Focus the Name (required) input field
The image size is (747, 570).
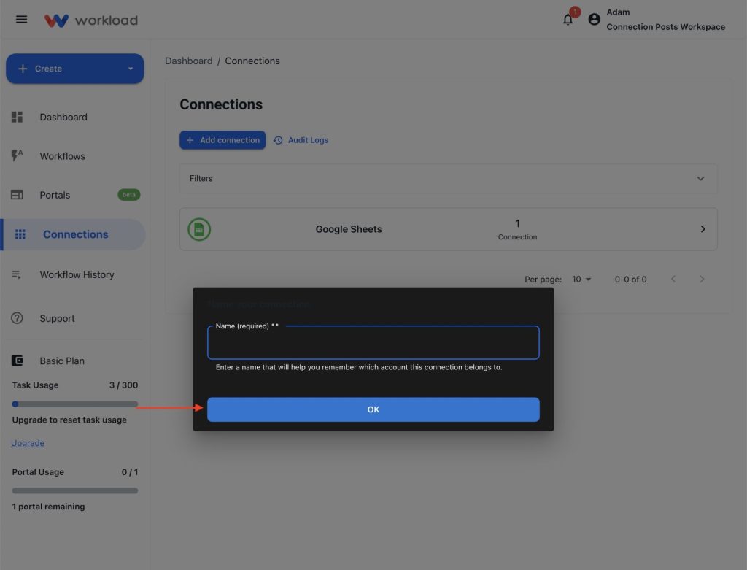[x=373, y=342]
